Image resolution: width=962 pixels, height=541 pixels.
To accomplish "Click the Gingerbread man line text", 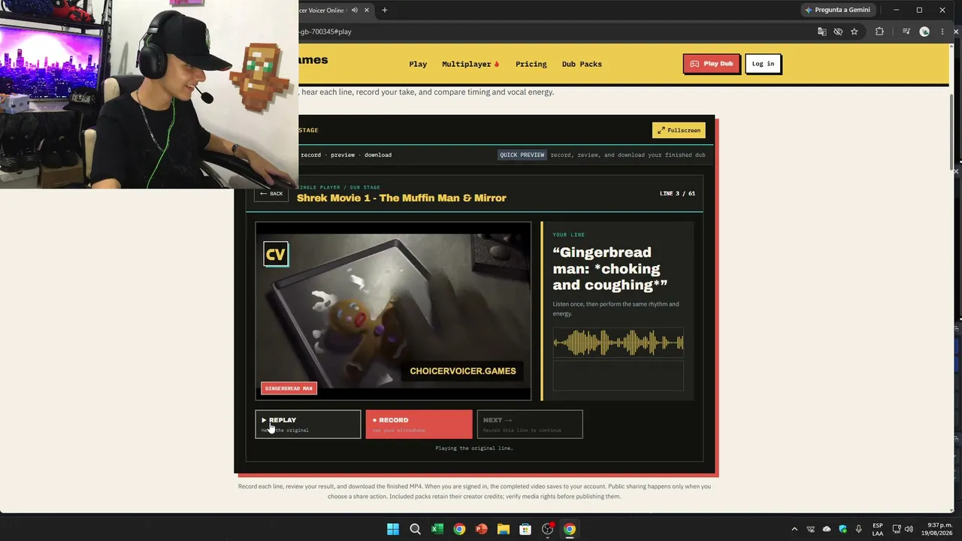I will click(x=610, y=268).
